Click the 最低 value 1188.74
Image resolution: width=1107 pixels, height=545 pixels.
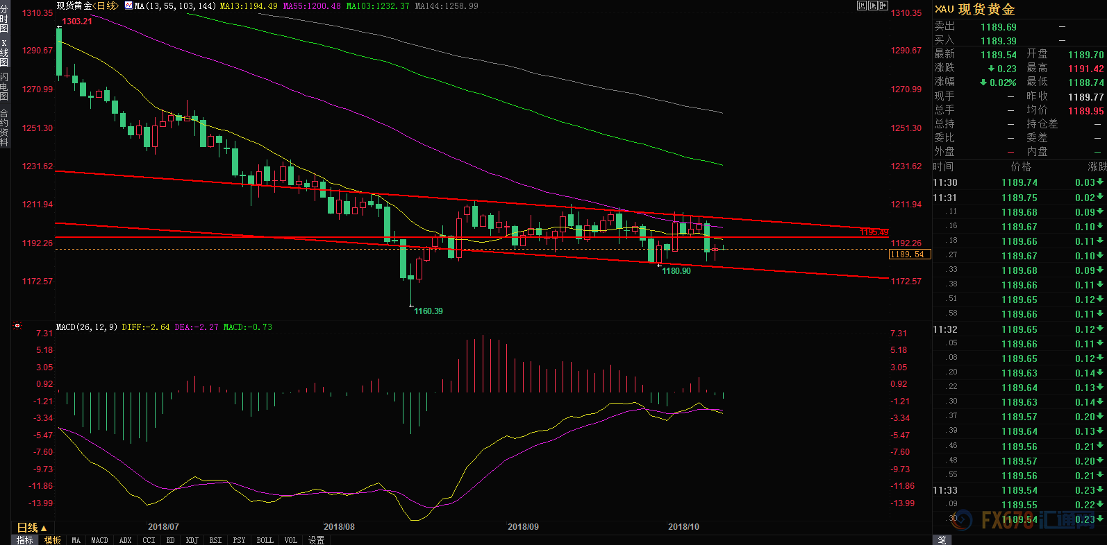pos(1086,83)
